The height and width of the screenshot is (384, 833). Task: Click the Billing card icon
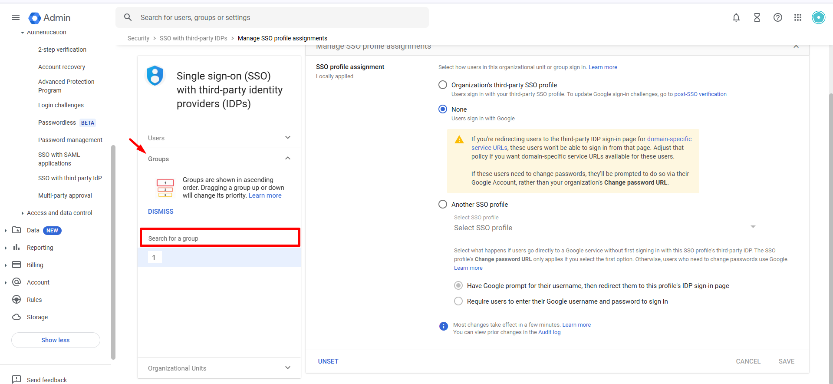16,265
